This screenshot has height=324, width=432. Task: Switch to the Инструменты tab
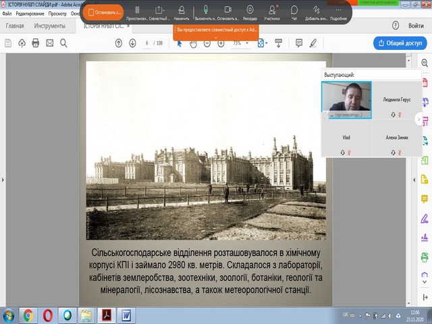point(49,26)
